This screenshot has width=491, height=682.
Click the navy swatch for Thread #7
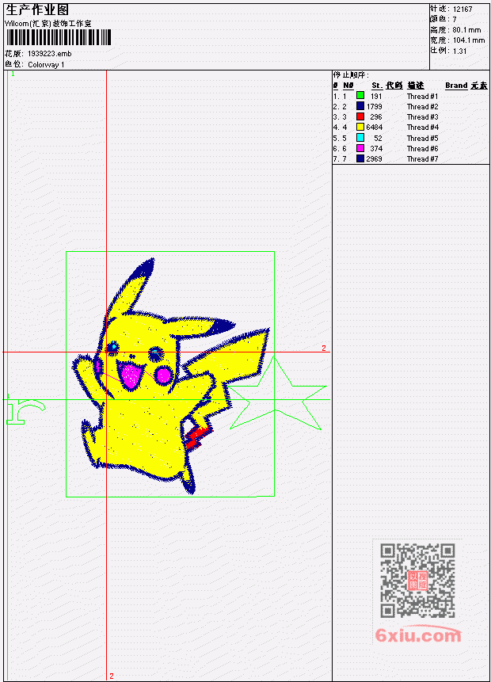pos(360,158)
